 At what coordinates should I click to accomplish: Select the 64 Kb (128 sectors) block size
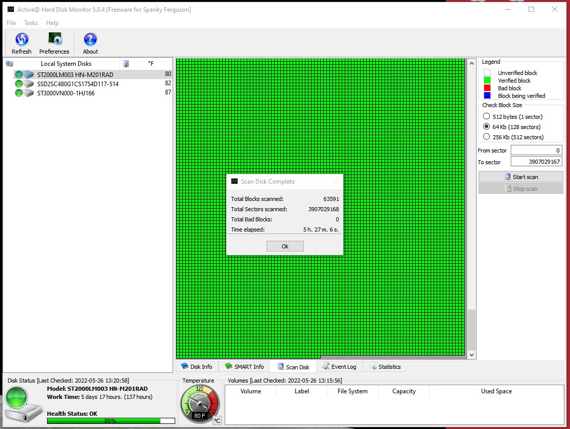[x=487, y=127]
